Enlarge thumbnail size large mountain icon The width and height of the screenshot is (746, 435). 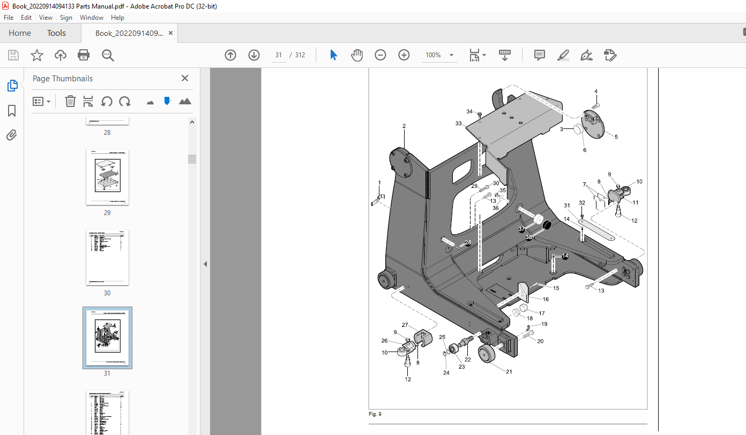pos(185,101)
